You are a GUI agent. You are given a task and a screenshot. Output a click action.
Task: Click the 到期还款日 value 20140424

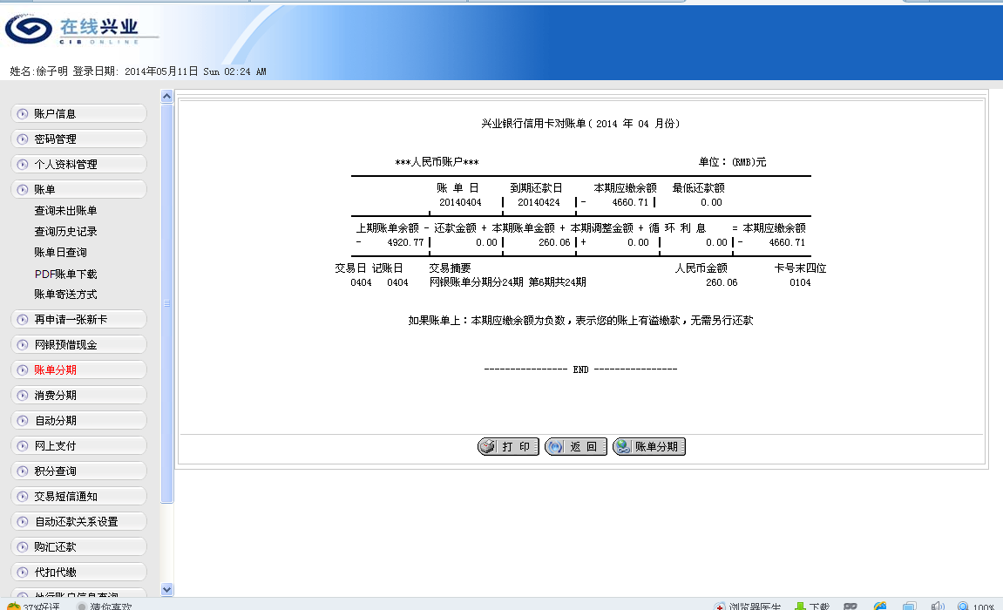(x=539, y=203)
